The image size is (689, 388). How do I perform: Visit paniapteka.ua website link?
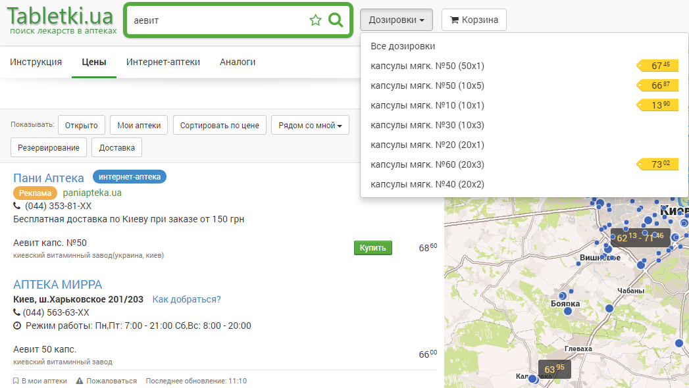click(92, 193)
